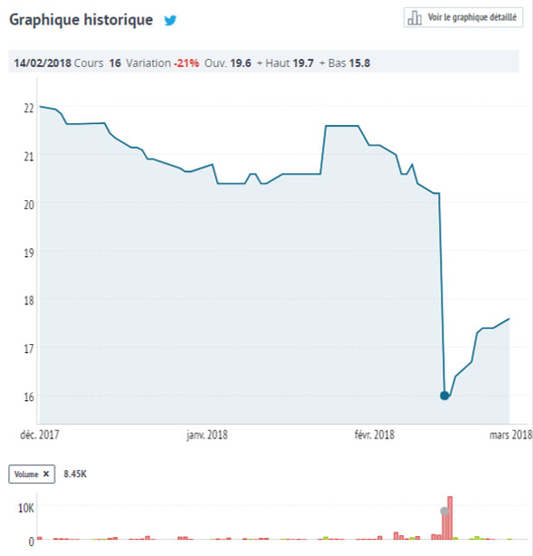Open 'Voir le graphique détaillé' button
The width and height of the screenshot is (533, 556).
(x=463, y=17)
